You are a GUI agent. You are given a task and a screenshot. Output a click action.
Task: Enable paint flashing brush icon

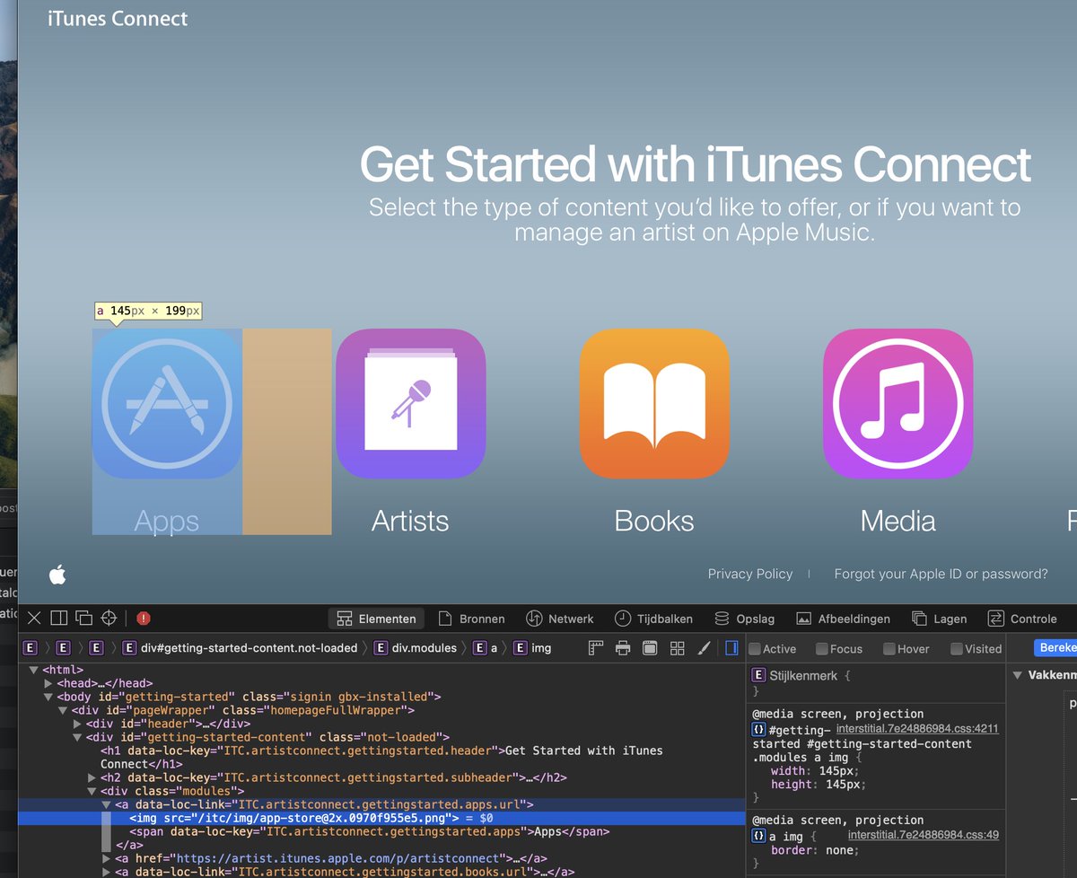tap(705, 647)
